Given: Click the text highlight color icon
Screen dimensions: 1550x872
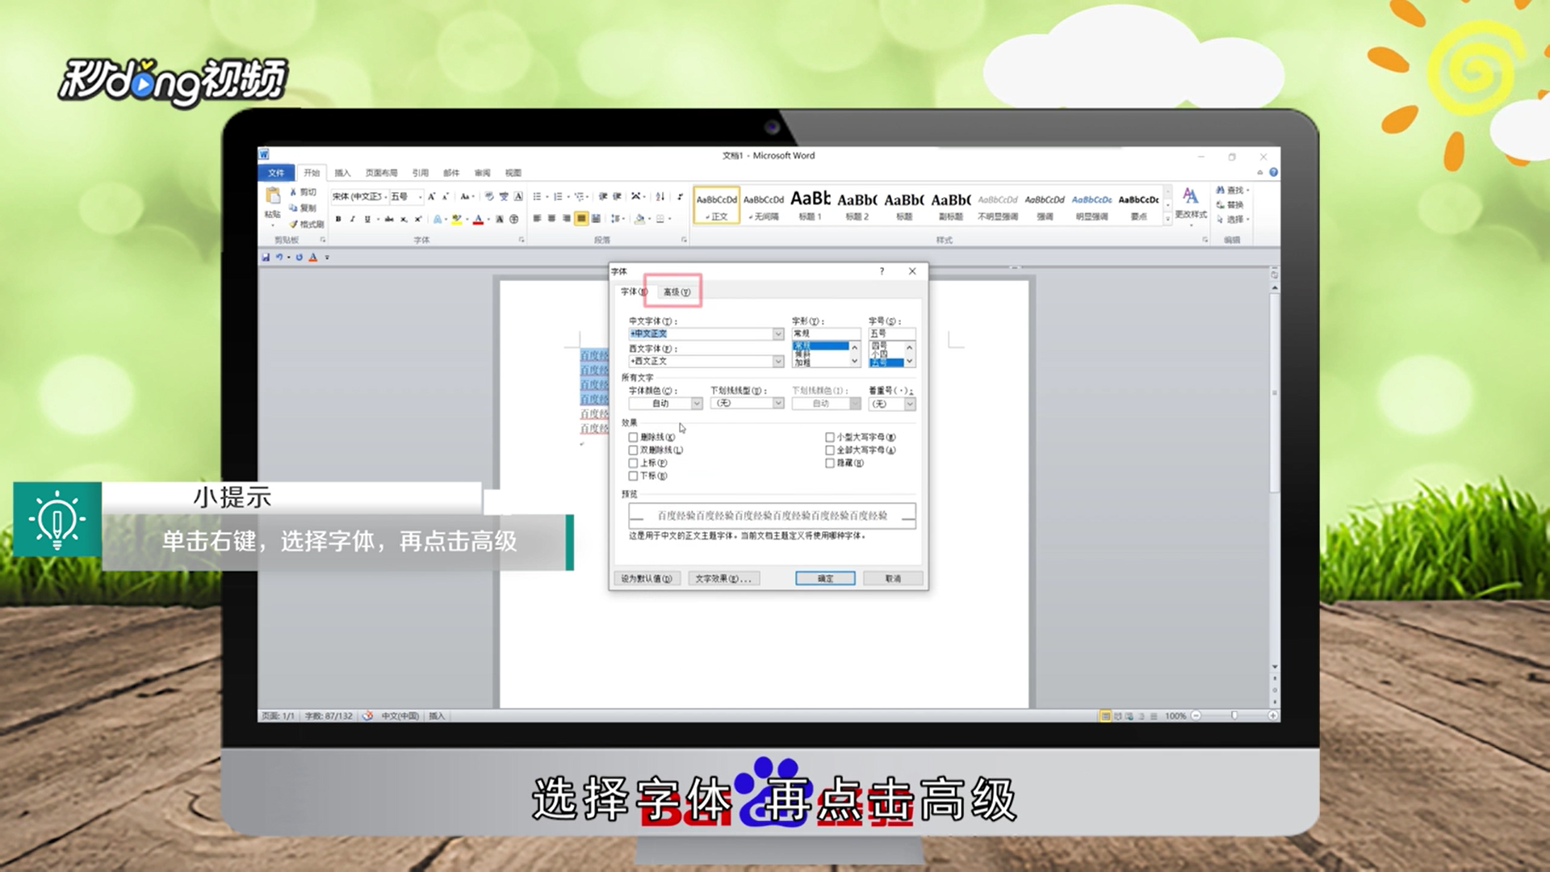Looking at the screenshot, I should (457, 219).
